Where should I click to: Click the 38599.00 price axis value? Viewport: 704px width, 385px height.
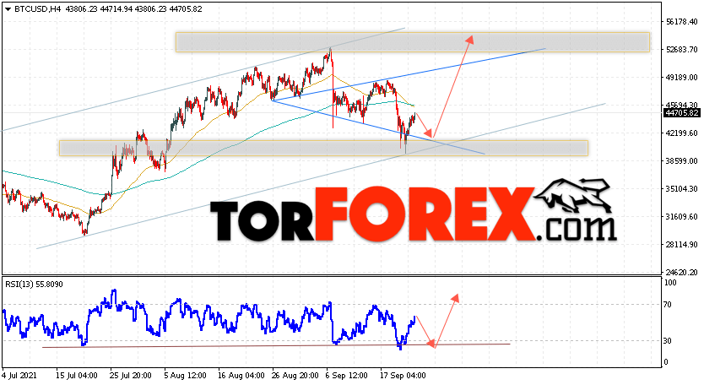coord(682,160)
